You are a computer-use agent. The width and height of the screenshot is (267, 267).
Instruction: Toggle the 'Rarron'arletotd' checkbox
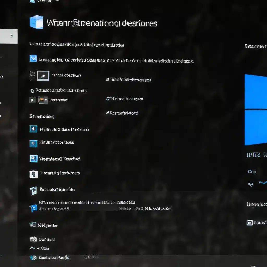tap(108, 113)
